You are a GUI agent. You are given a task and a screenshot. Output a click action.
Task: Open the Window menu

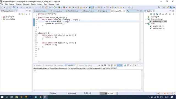coord(51,4)
